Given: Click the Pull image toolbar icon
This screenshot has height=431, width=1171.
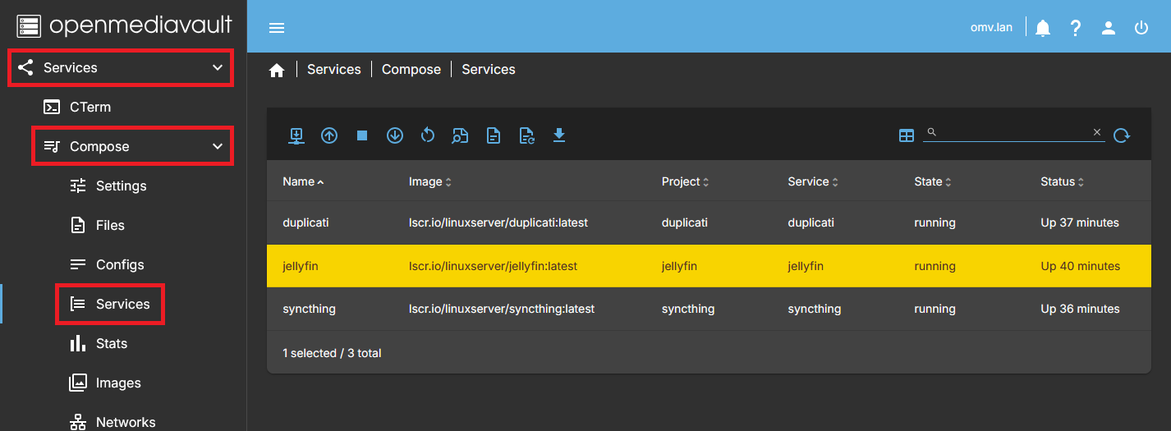Looking at the screenshot, I should [x=296, y=135].
